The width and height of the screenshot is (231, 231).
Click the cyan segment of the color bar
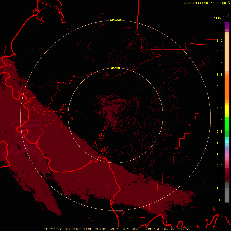[x=227, y=141]
